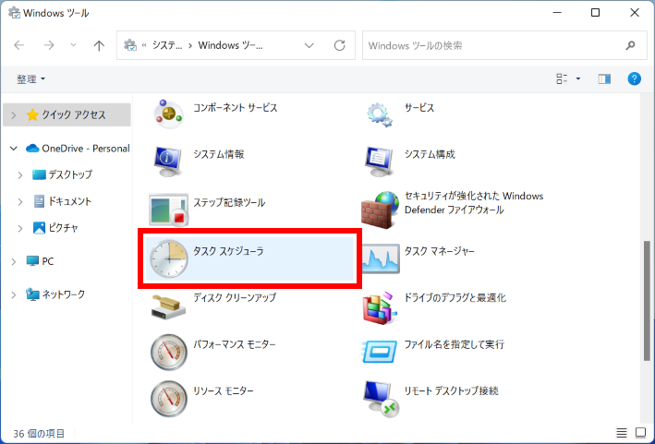This screenshot has height=444, width=655.
Task: Open the Services (サービス) gear icon
Action: coord(380,114)
